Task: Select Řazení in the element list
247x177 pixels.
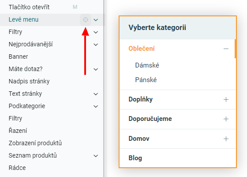Action: (x=18, y=131)
